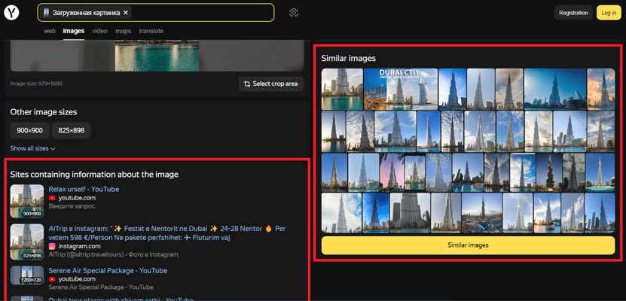This screenshot has width=626, height=301.
Task: Click the crop icon on Select crop area
Action: 246,84
